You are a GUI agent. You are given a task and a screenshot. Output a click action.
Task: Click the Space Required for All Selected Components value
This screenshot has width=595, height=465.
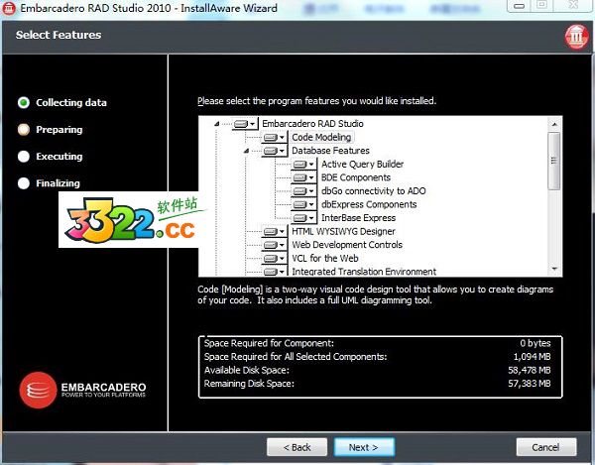coord(532,357)
